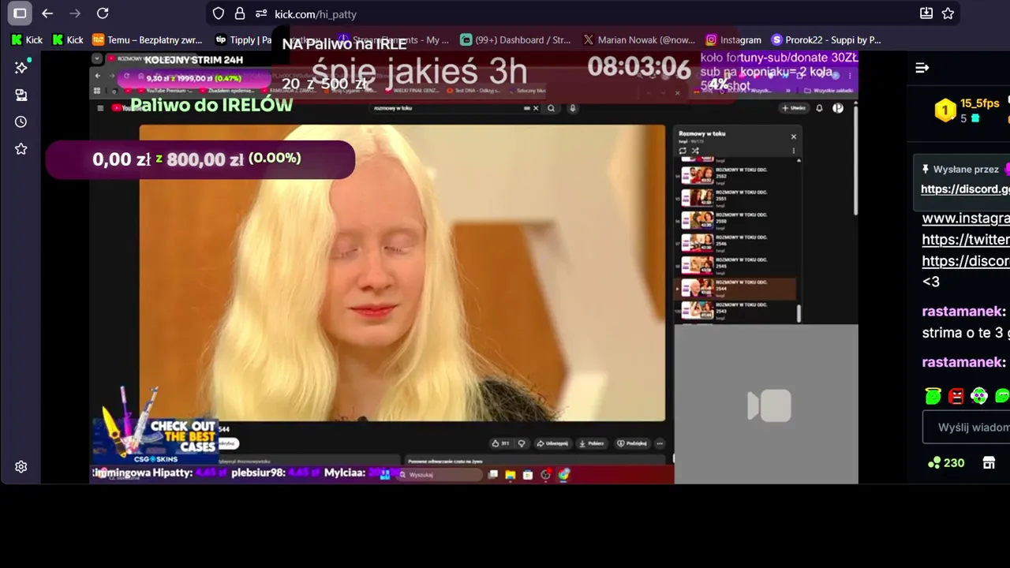Insert red angry emote
1010x568 pixels.
point(956,396)
